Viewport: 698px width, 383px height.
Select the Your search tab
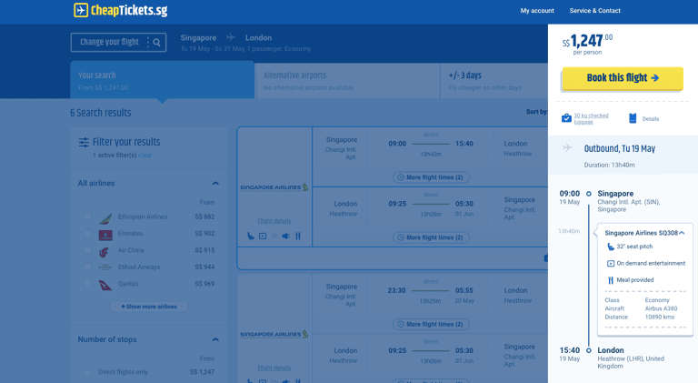[162, 80]
